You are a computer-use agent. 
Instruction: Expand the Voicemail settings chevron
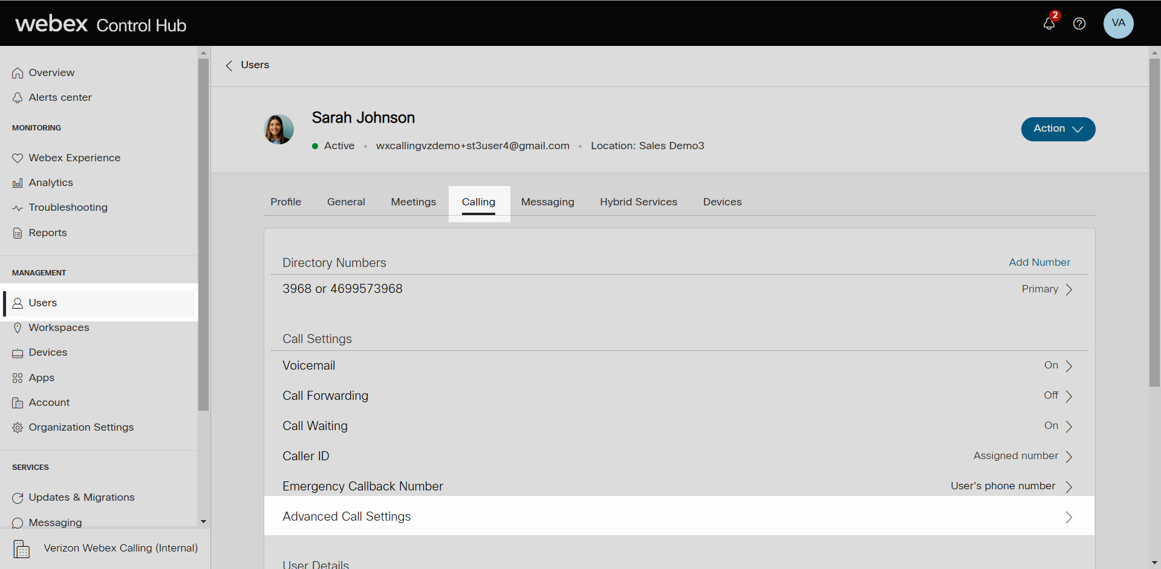click(x=1069, y=366)
